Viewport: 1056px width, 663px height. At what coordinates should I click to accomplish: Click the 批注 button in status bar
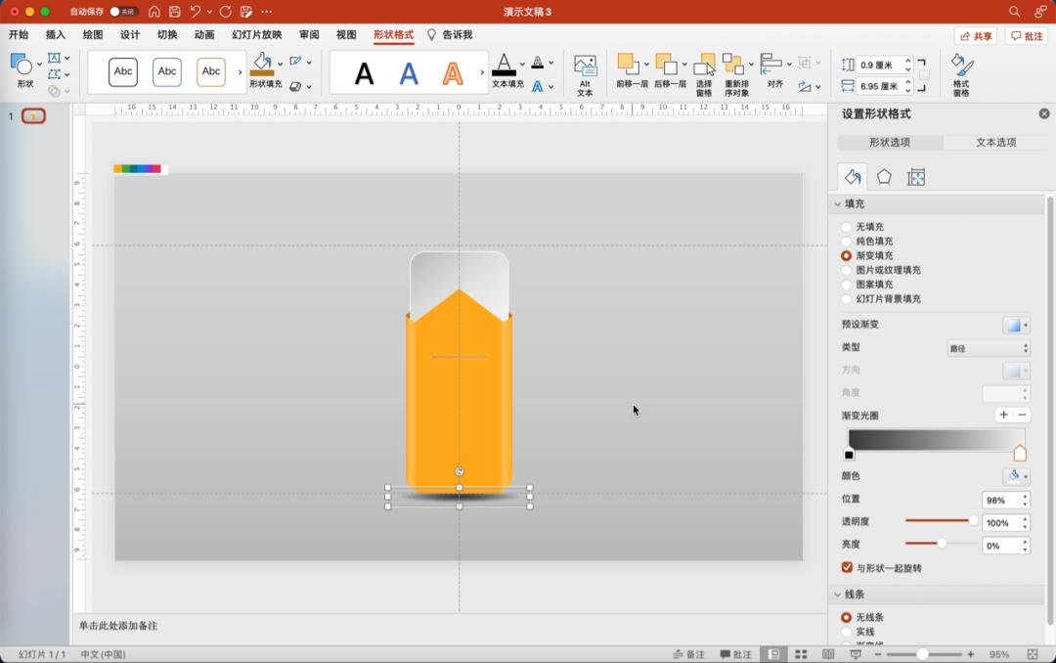click(736, 654)
